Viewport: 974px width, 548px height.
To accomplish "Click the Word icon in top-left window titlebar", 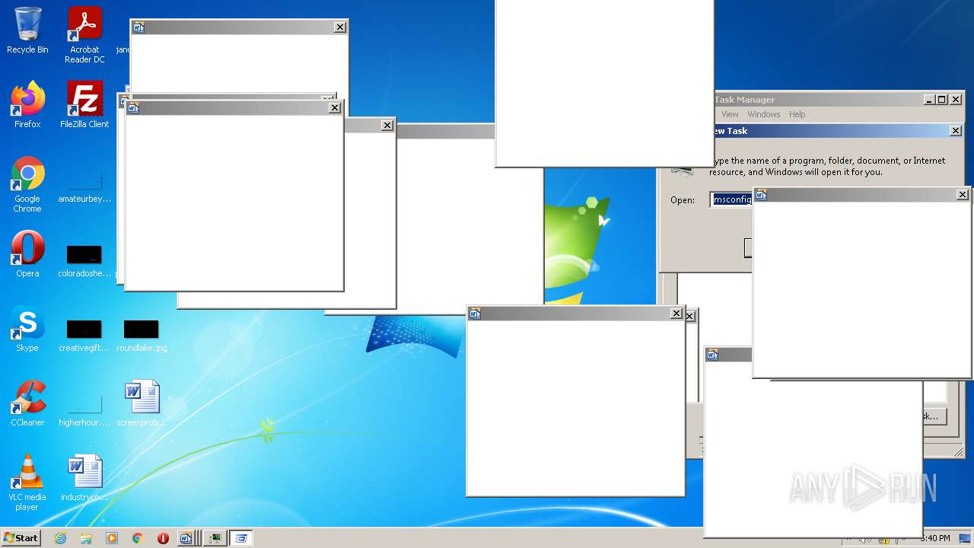I will click(x=138, y=27).
